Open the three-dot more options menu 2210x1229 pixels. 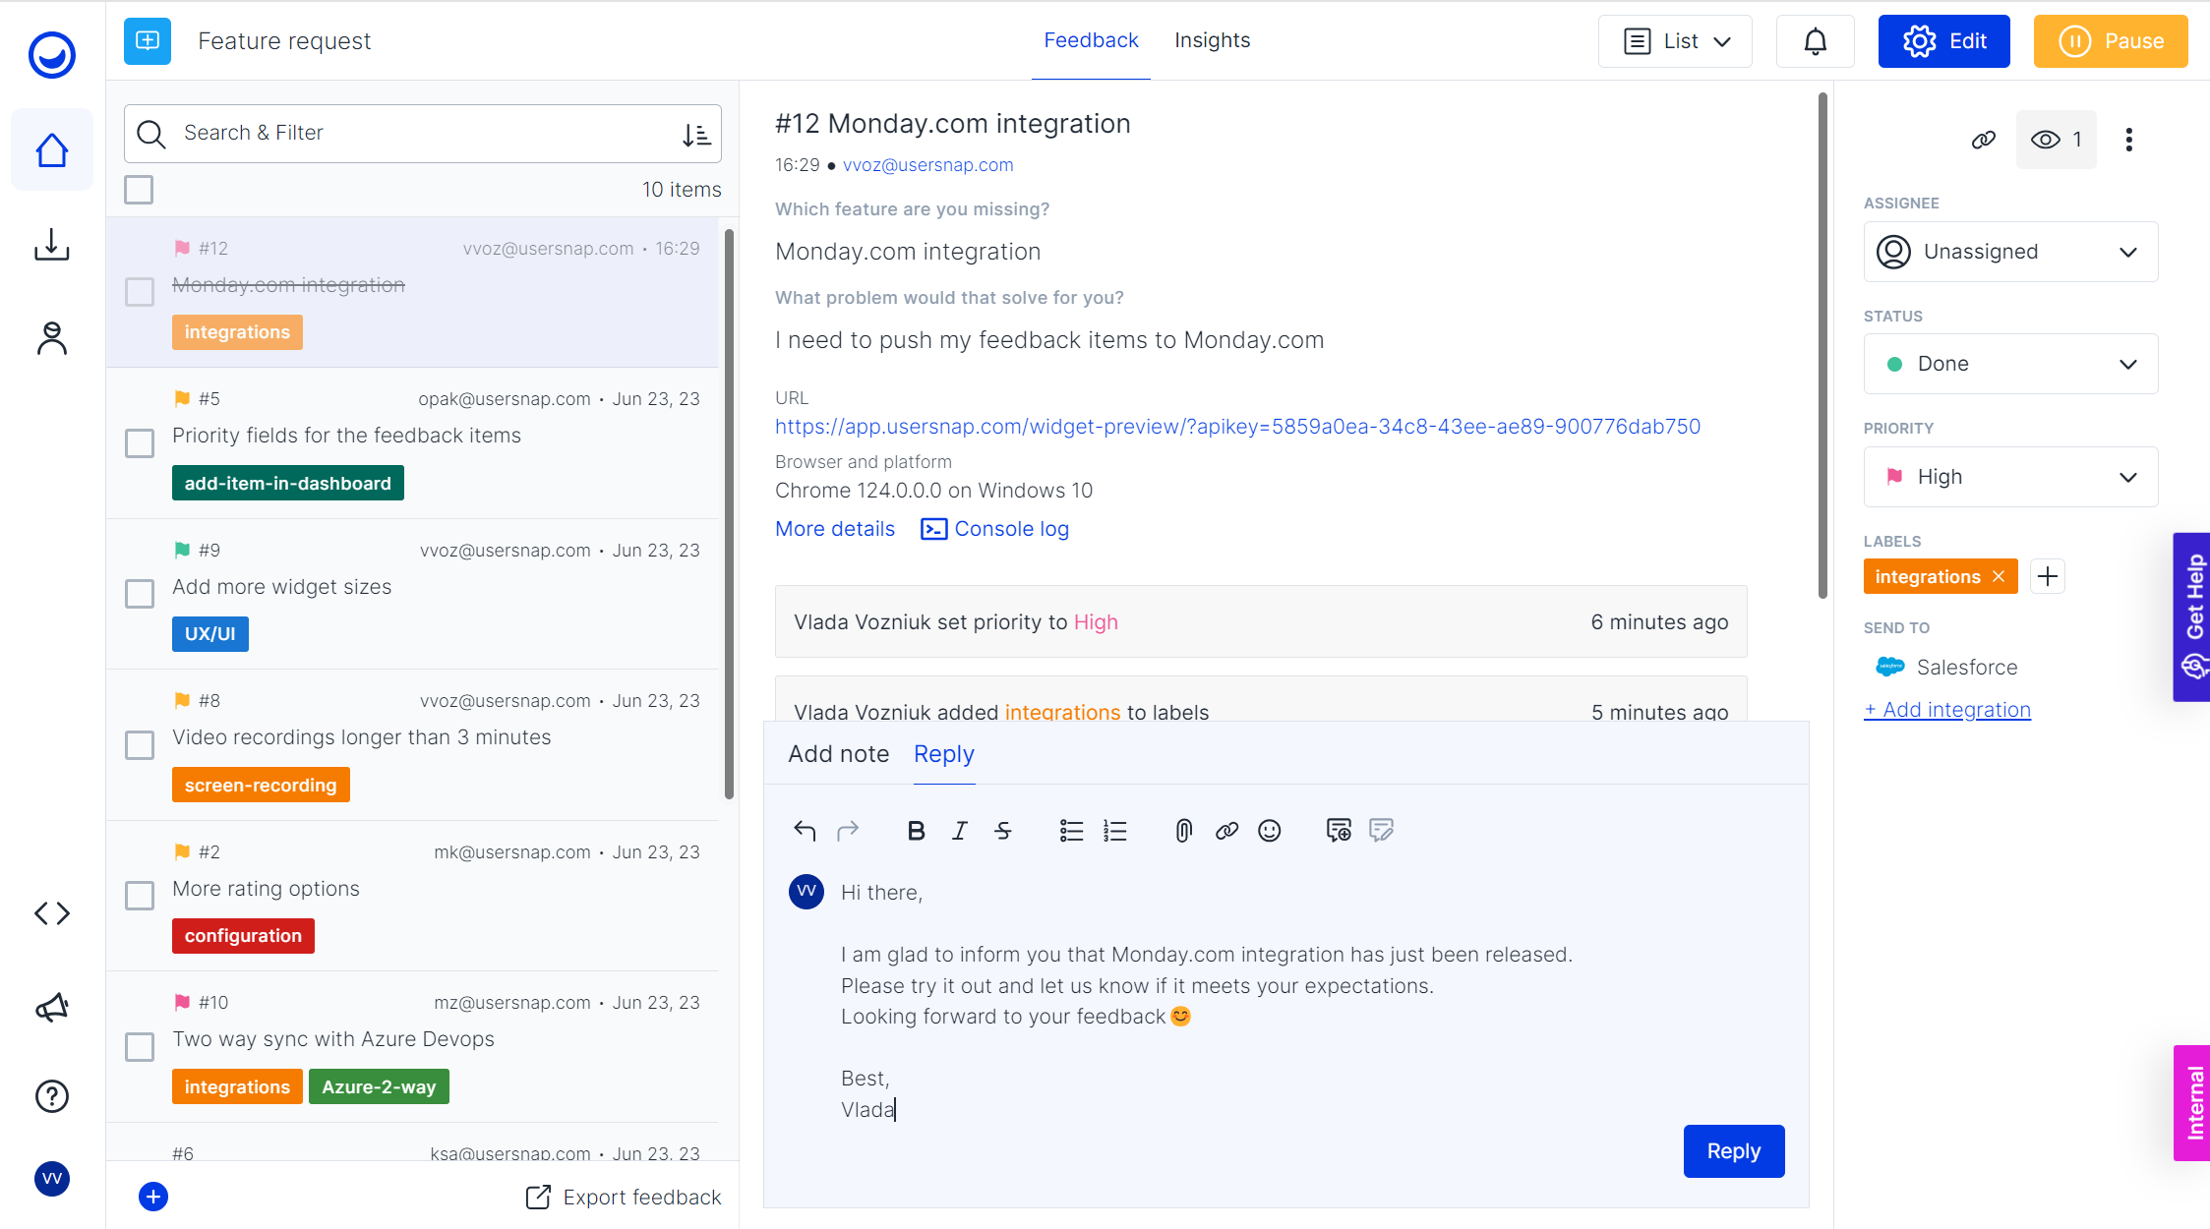(2129, 140)
